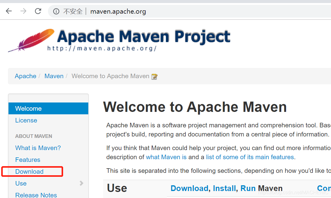The image size is (331, 198).
Task: Click the browser forward arrow
Action: tap(23, 11)
